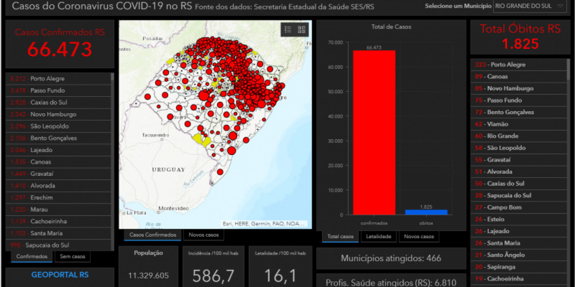Show the Letalidade chart tab
The width and height of the screenshot is (575, 287).
pyautogui.click(x=378, y=236)
